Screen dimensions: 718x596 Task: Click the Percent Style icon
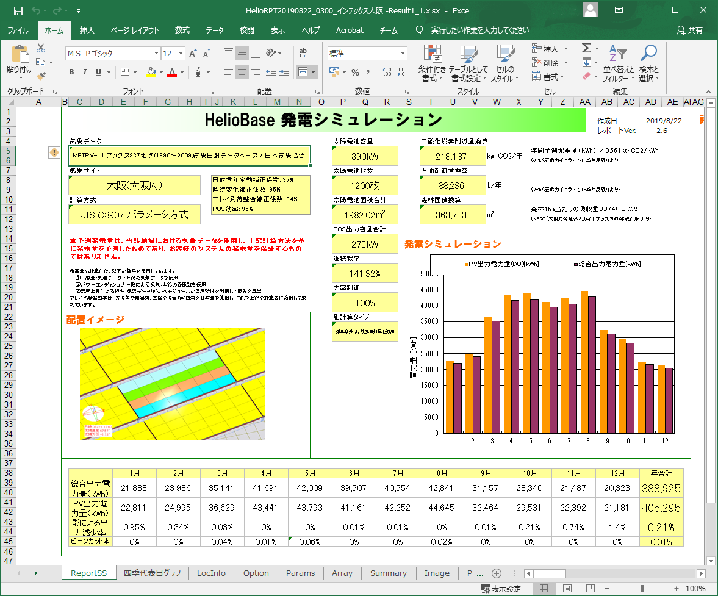(x=355, y=72)
